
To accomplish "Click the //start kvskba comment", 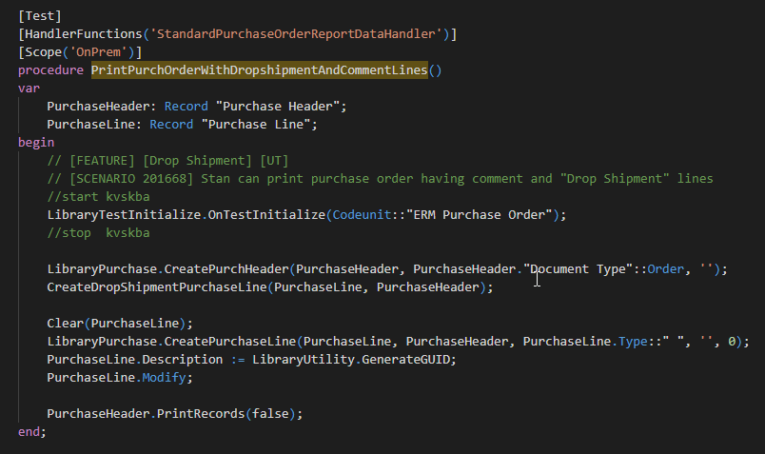I will click(98, 197).
